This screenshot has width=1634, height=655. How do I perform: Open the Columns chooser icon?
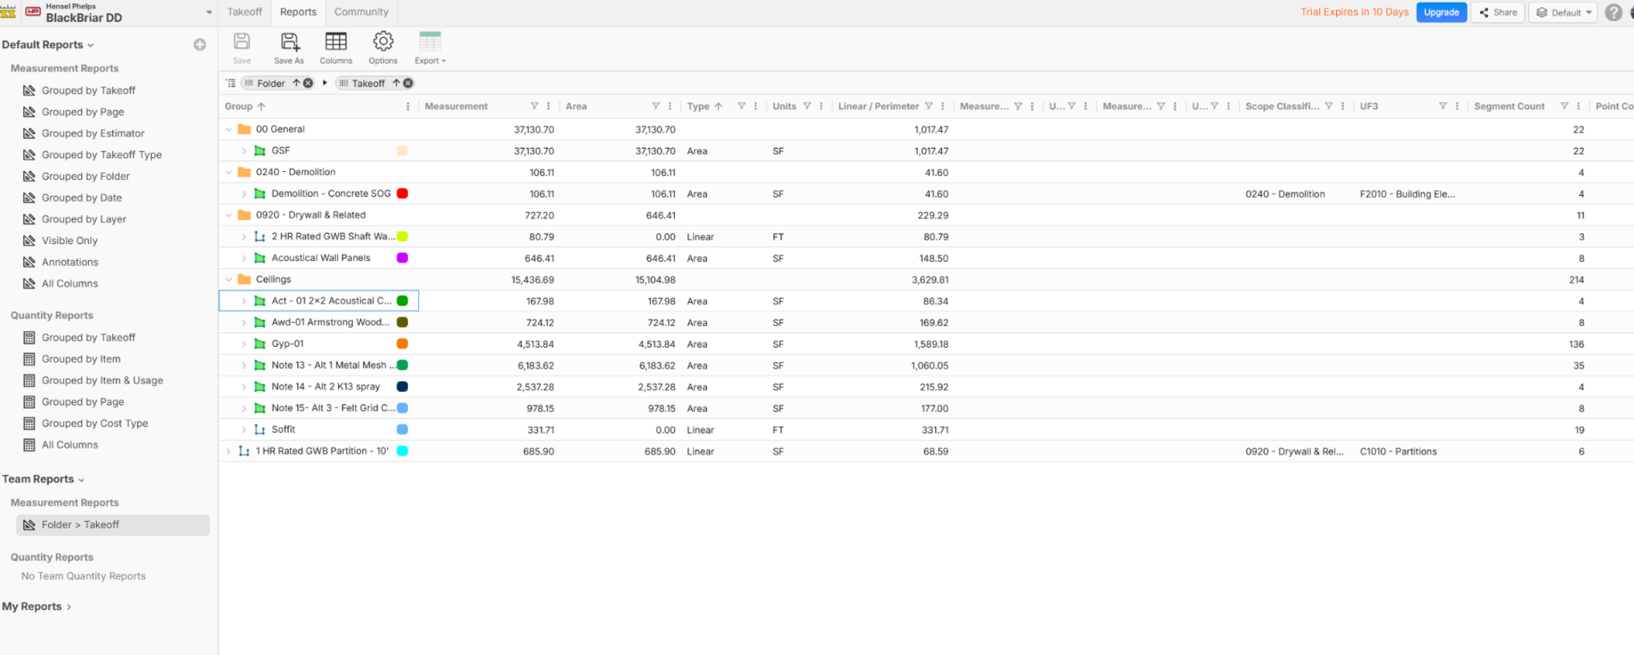335,42
